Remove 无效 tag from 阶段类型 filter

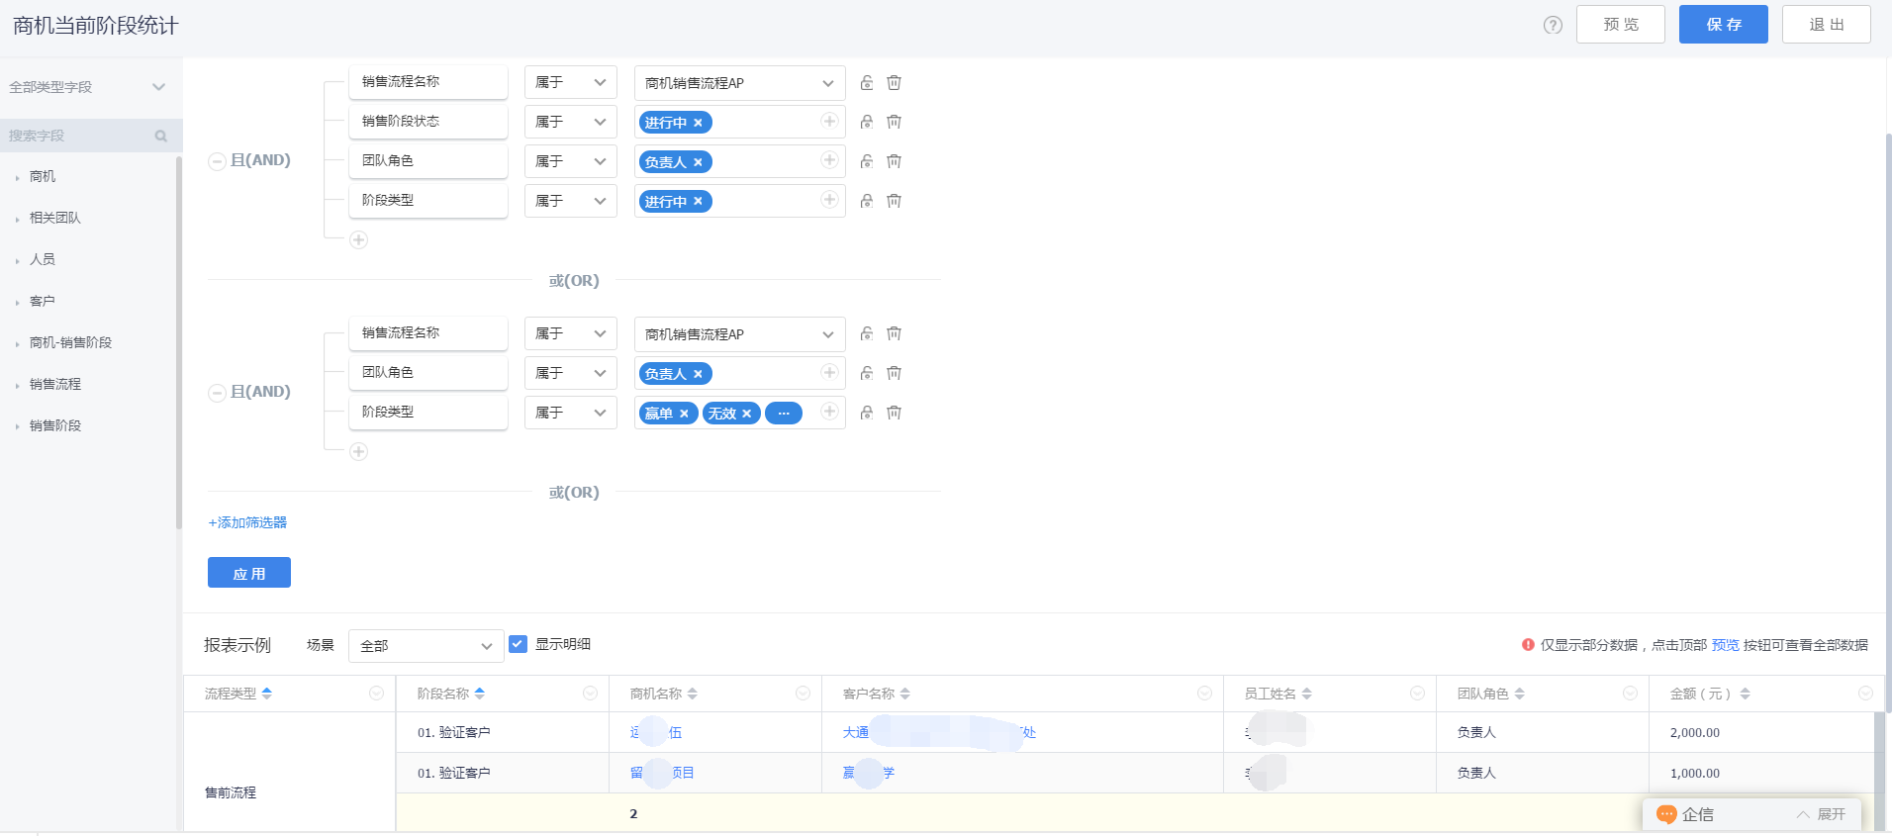pyautogui.click(x=746, y=414)
